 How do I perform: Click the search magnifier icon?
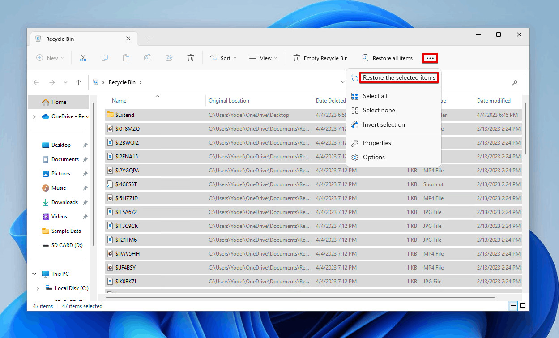(x=515, y=82)
